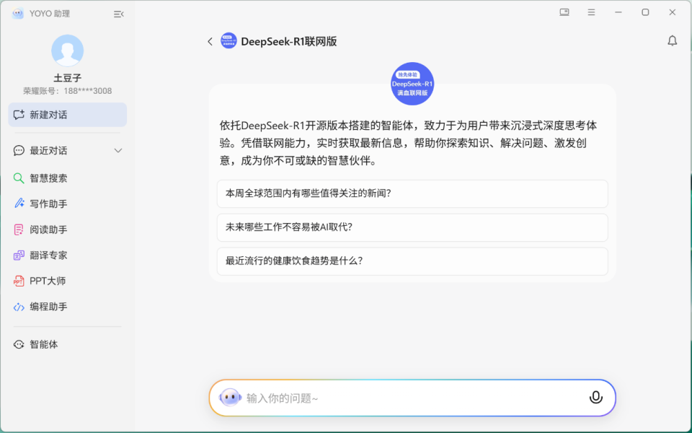Click the new conversation icon
Viewport: 692px width, 433px height.
point(19,115)
